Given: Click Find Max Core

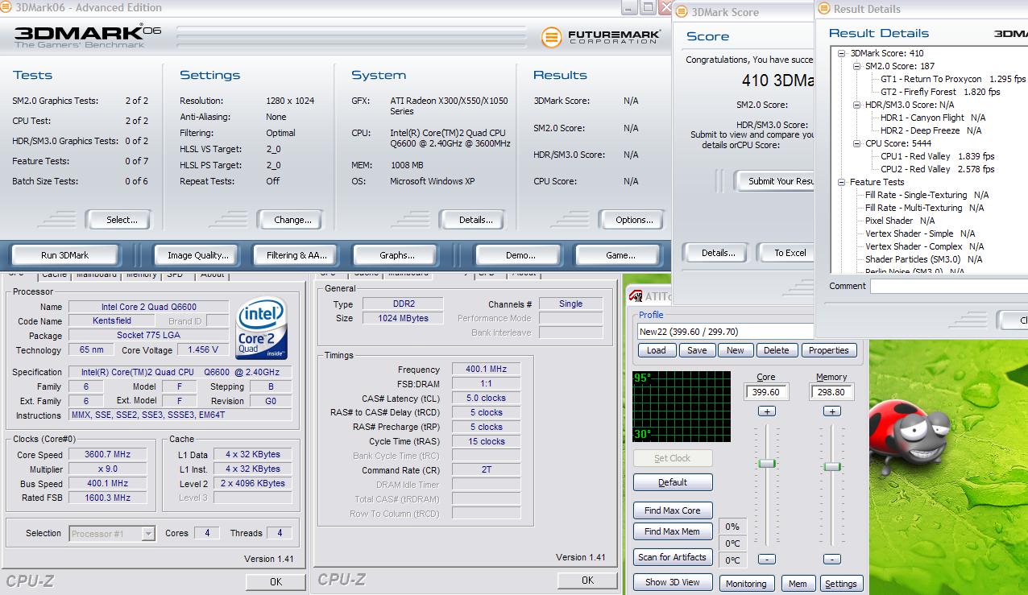Looking at the screenshot, I should [673, 510].
